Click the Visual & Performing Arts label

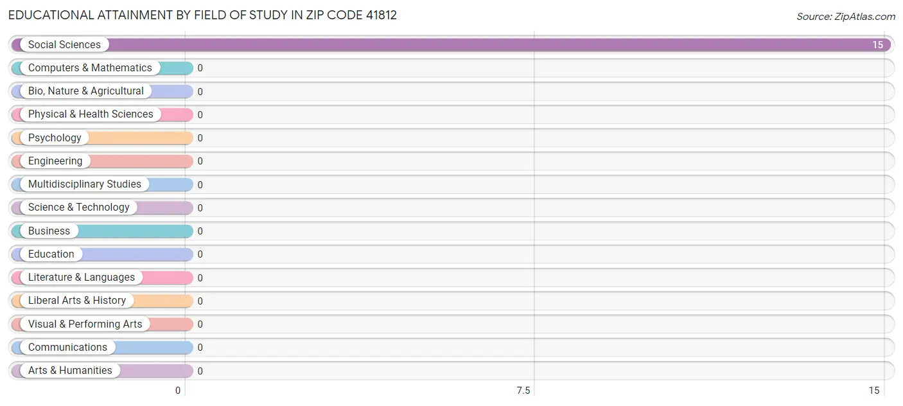85,324
